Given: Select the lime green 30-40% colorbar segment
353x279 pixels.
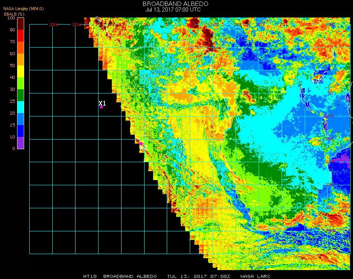Looking at the screenshot, I should pyautogui.click(x=21, y=83).
